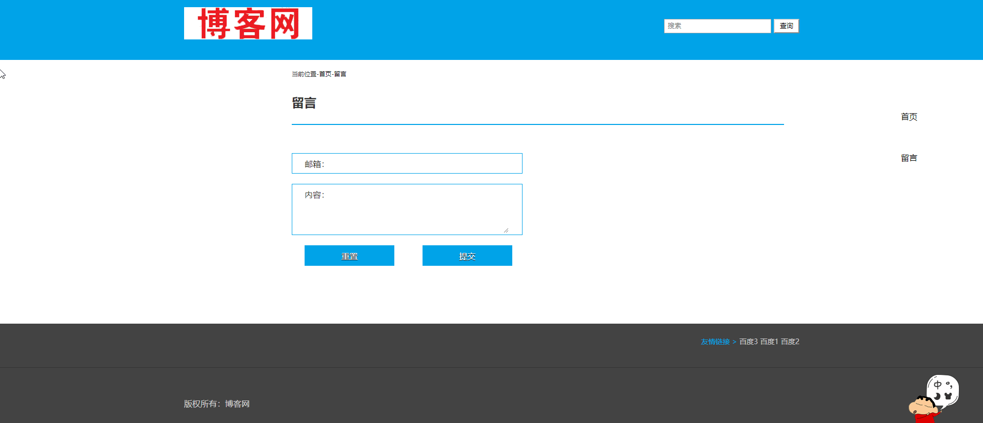This screenshot has height=423, width=983.
Task: Go to 首页 in right navigation
Action: tap(909, 117)
